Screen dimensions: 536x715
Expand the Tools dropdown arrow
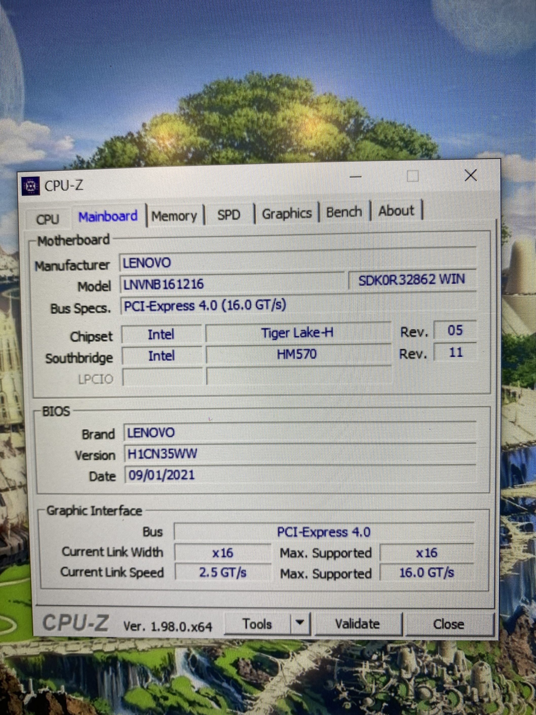pyautogui.click(x=300, y=622)
